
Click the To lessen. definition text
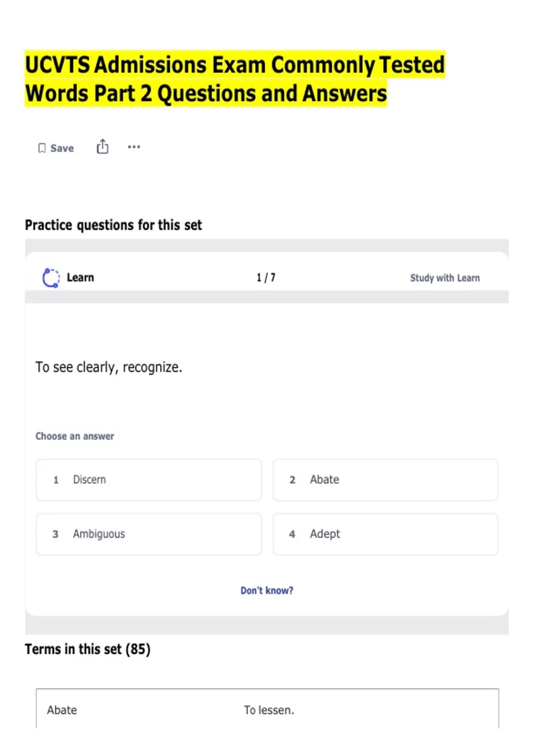click(x=269, y=710)
